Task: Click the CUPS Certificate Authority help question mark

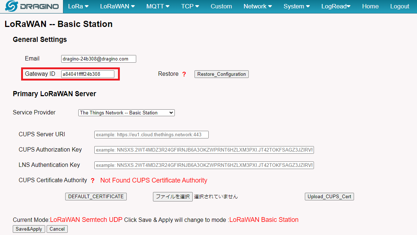Action: pyautogui.click(x=93, y=181)
